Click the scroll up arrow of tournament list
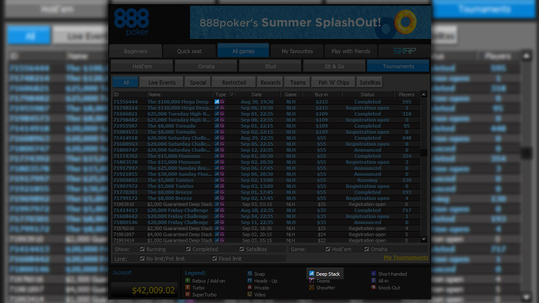Viewport: 539px width, 303px height. click(x=424, y=95)
